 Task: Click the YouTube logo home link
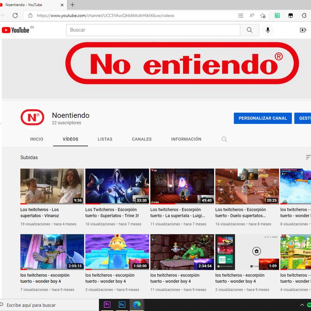pyautogui.click(x=15, y=30)
